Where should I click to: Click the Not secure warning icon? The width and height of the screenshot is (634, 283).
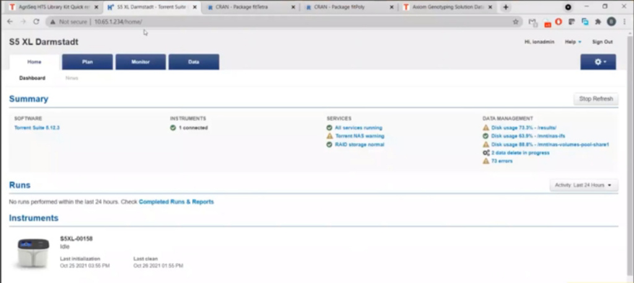53,22
